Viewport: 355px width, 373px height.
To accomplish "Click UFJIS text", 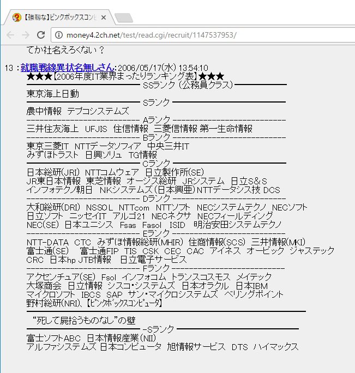I will [x=96, y=129].
